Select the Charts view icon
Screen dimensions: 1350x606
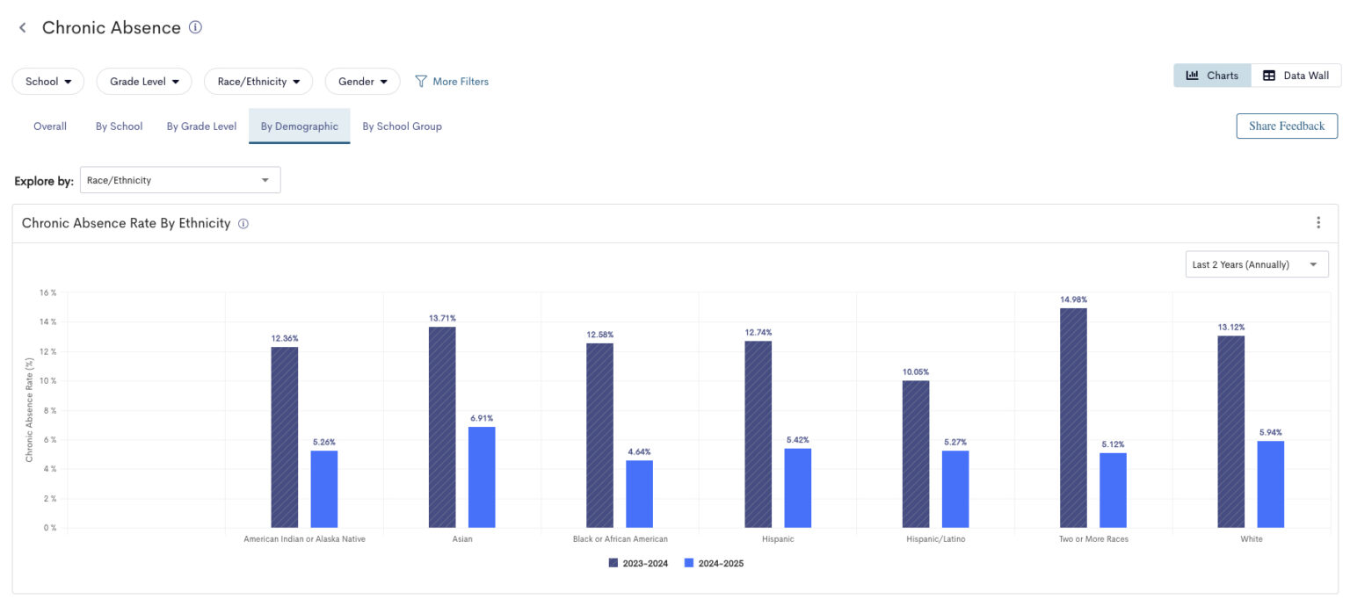click(1212, 76)
